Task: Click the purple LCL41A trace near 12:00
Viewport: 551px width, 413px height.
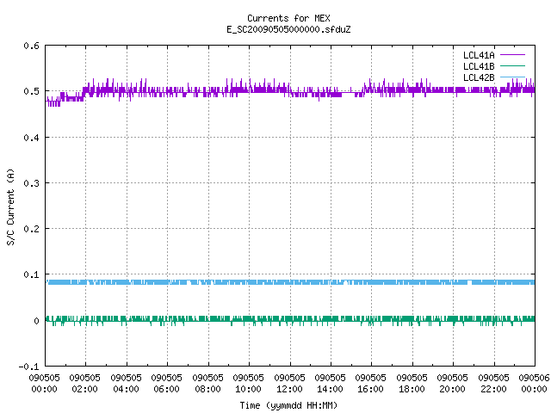Action: 290,91
